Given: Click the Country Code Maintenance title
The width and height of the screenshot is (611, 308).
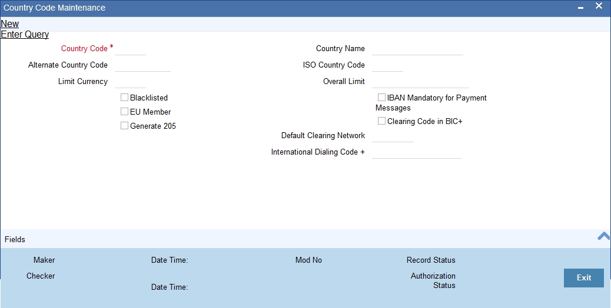Looking at the screenshot, I should (x=55, y=8).
